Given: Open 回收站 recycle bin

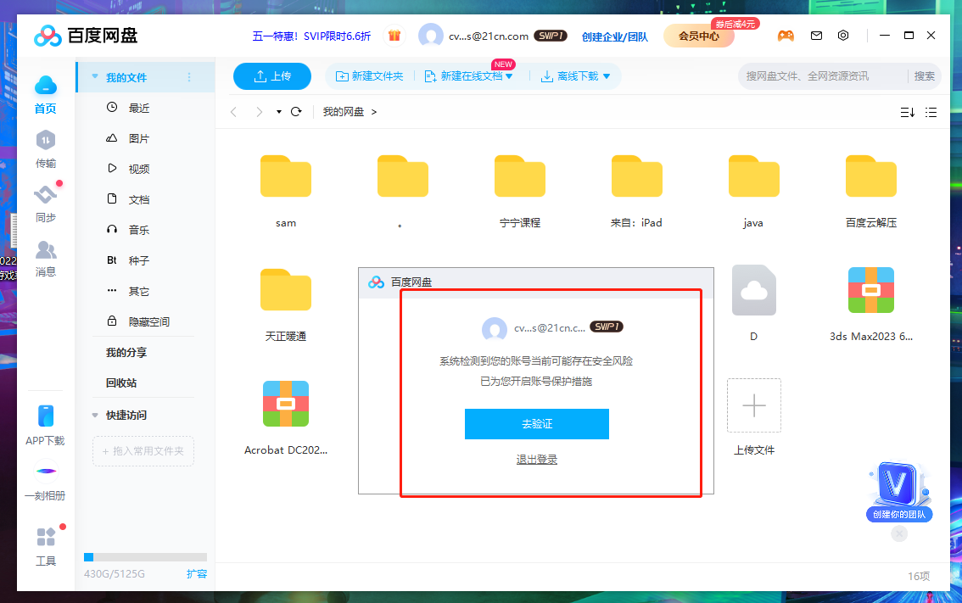Looking at the screenshot, I should [120, 382].
